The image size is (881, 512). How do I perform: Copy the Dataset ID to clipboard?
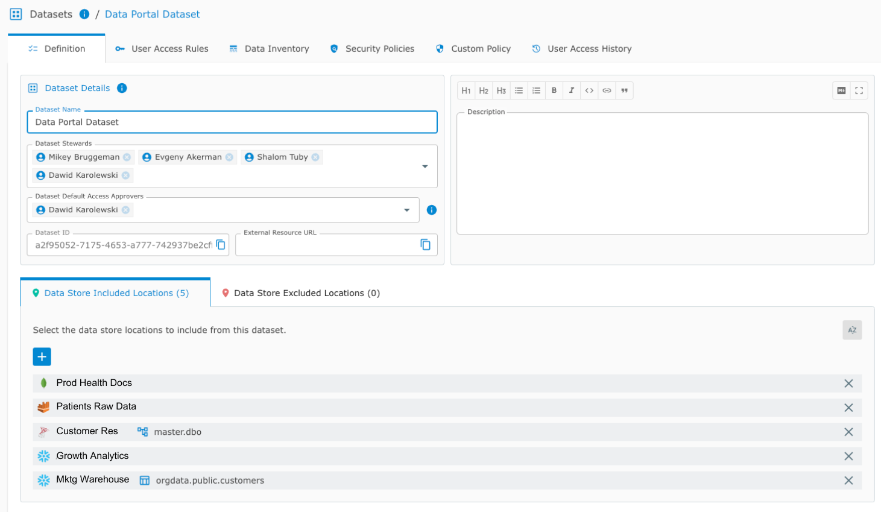point(221,245)
